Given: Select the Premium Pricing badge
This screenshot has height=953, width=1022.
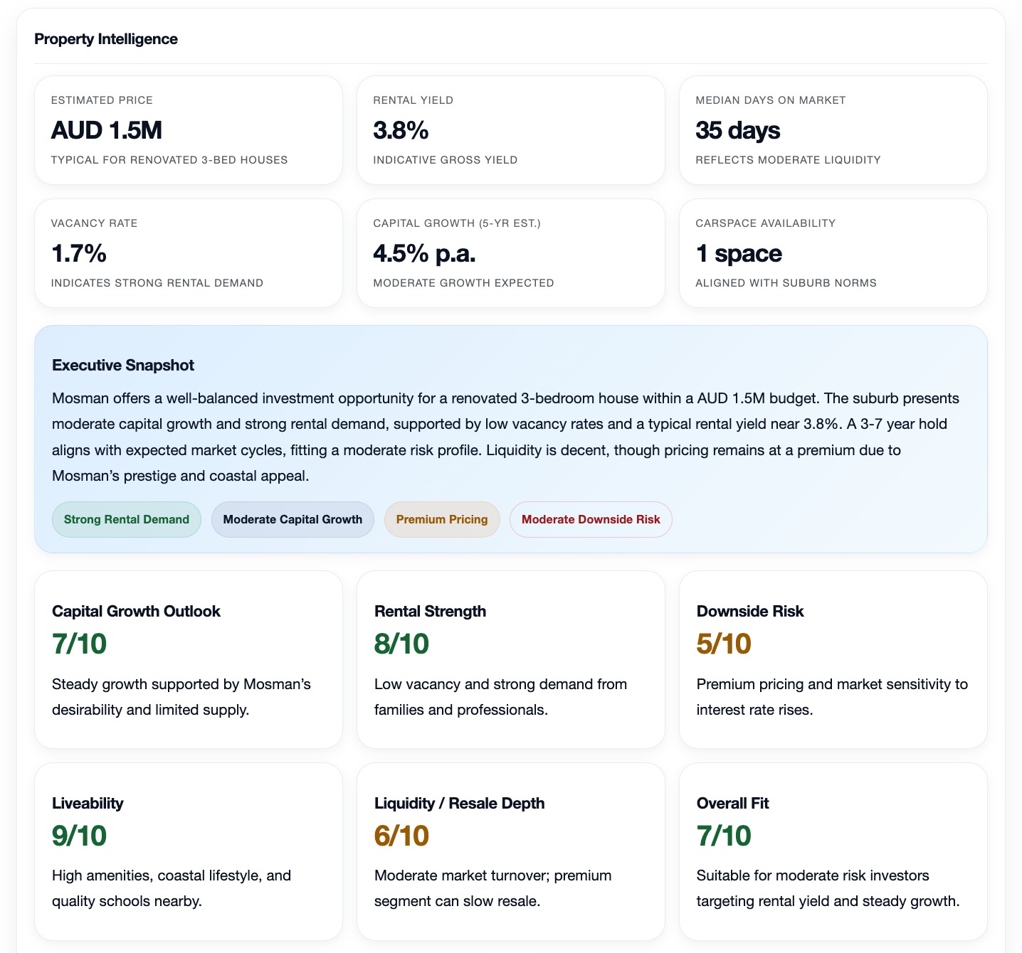Looking at the screenshot, I should pos(441,519).
